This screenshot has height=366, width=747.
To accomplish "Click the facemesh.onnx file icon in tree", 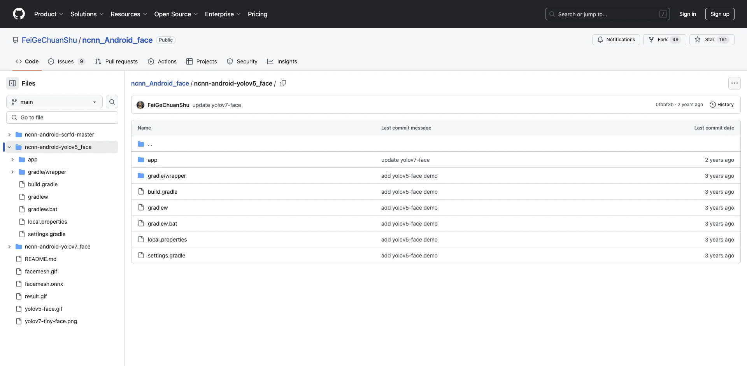I will pyautogui.click(x=19, y=284).
